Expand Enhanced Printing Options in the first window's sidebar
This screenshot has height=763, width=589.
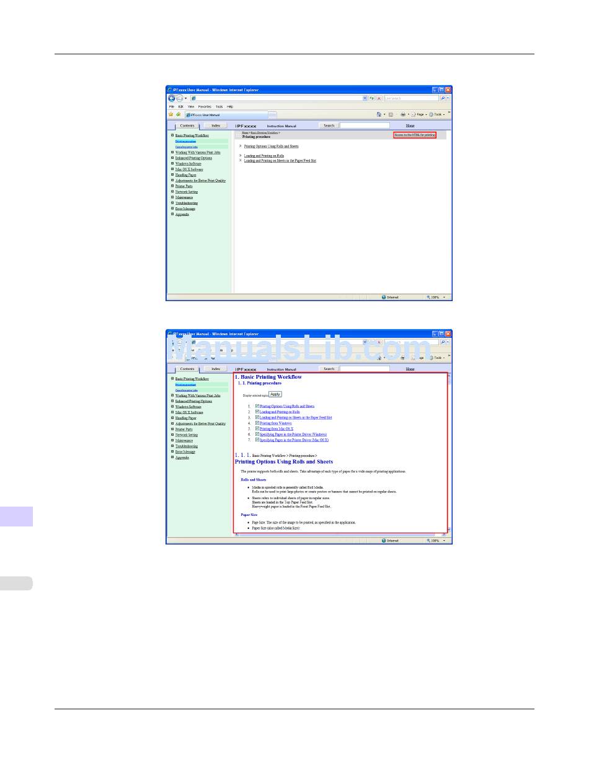coord(172,158)
